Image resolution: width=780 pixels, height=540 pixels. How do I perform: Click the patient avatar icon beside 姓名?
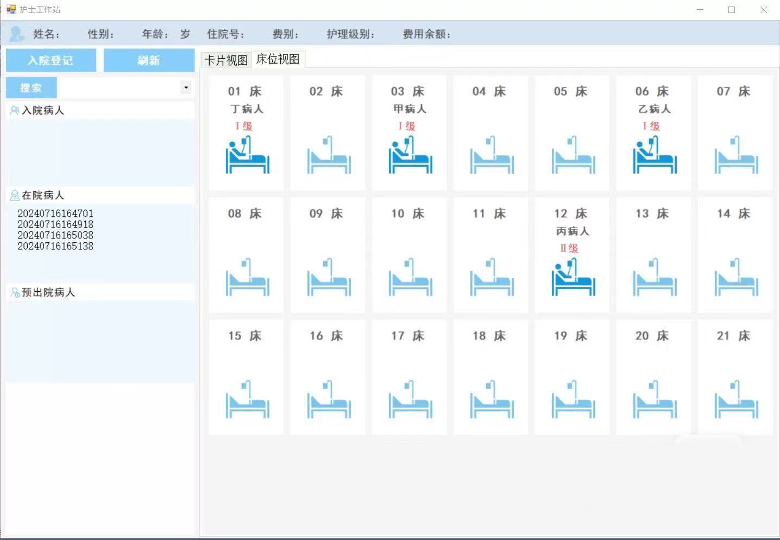17,34
